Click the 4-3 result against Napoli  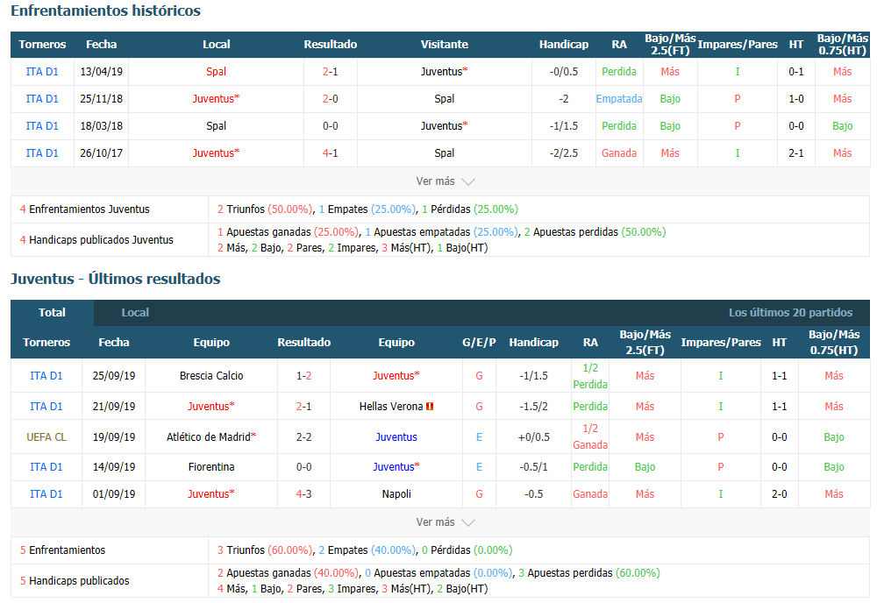pos(303,494)
